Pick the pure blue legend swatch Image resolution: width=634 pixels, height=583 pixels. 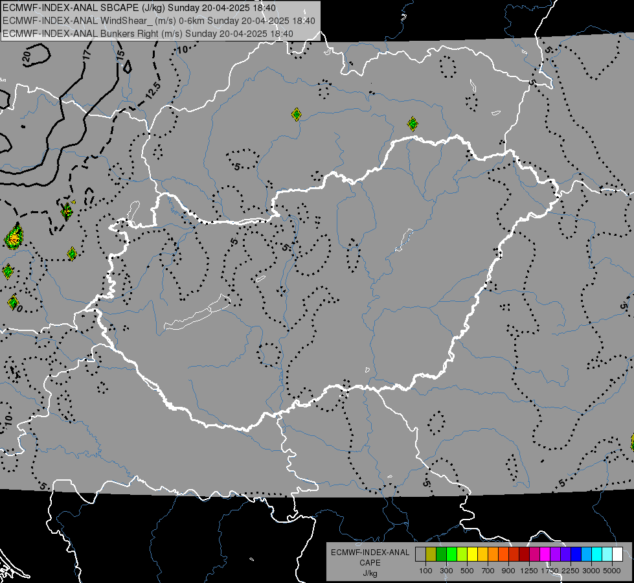tap(576, 554)
